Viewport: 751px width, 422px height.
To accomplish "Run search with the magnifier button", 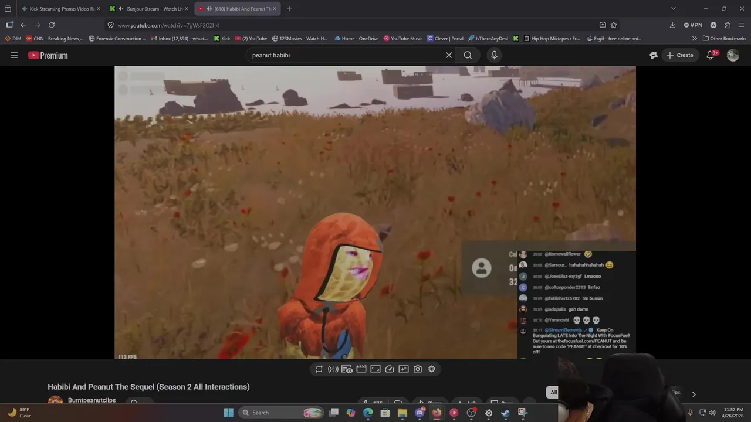I will click(x=468, y=55).
